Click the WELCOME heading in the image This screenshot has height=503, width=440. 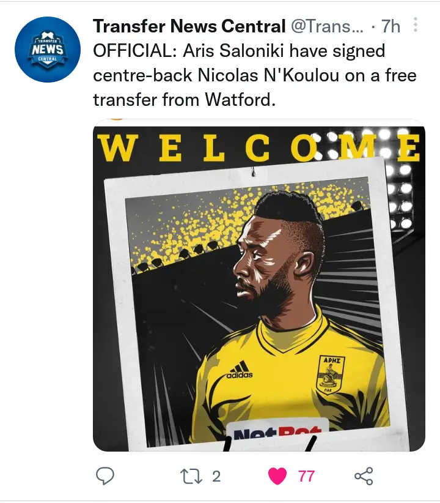tap(259, 147)
